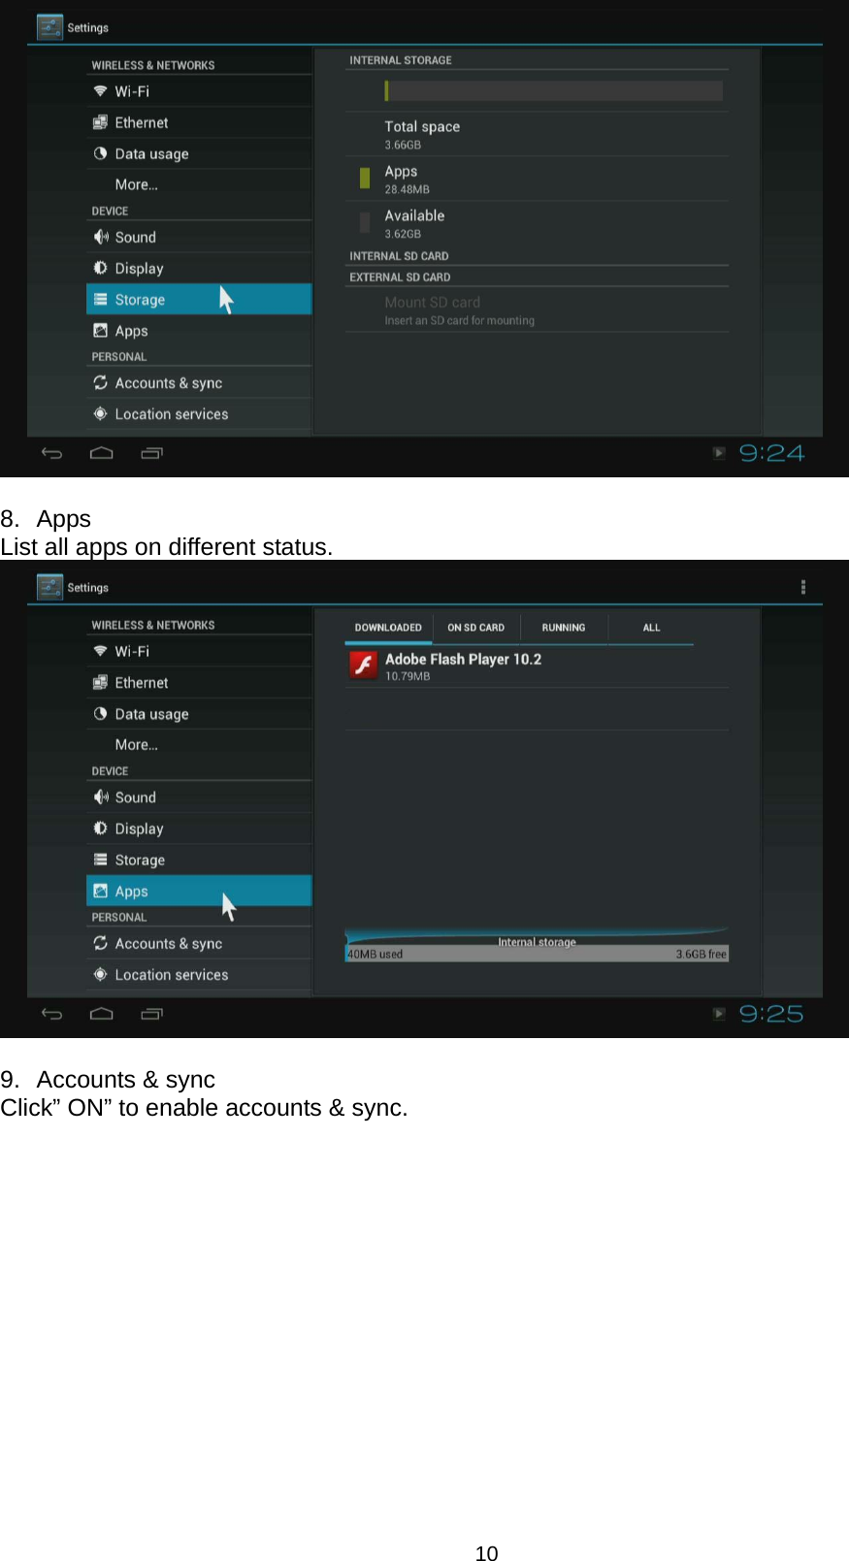Open Location services in Downloaded apps screen
This screenshot has height=1561, width=849.
pyautogui.click(x=199, y=975)
